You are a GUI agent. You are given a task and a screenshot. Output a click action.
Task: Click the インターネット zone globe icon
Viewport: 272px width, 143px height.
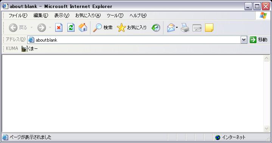pyautogui.click(x=218, y=137)
